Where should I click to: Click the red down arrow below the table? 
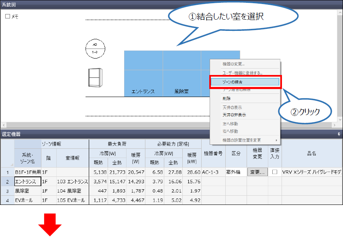coord(50,226)
